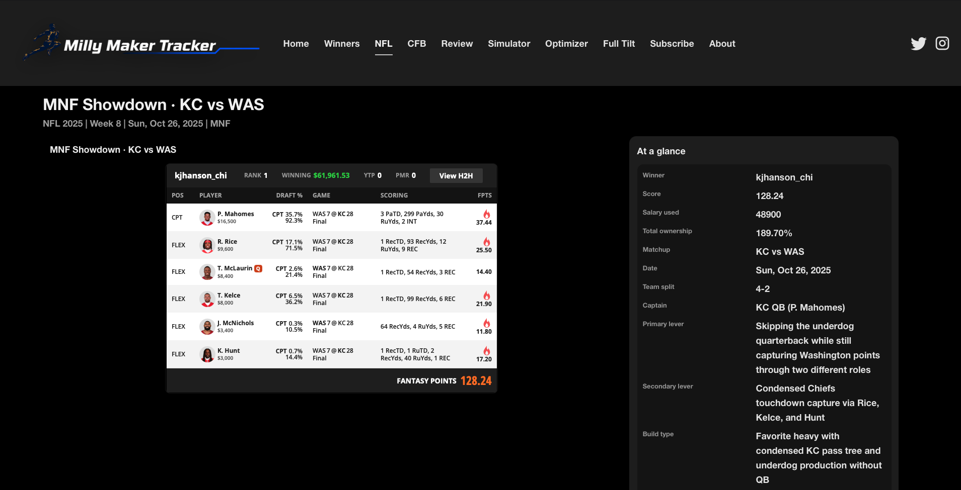Click the PMR 0 label
Image resolution: width=961 pixels, height=490 pixels.
[406, 175]
